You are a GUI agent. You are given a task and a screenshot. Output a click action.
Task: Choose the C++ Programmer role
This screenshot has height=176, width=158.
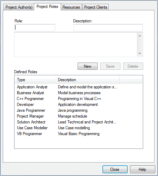point(30,99)
